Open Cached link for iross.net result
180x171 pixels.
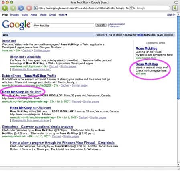(27, 50)
